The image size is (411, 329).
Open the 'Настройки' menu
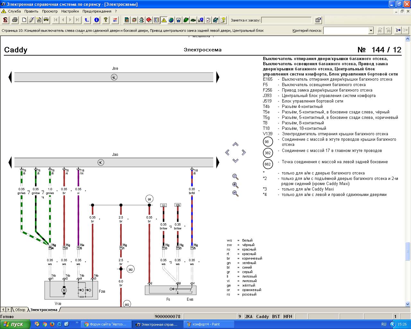pyautogui.click(x=70, y=11)
